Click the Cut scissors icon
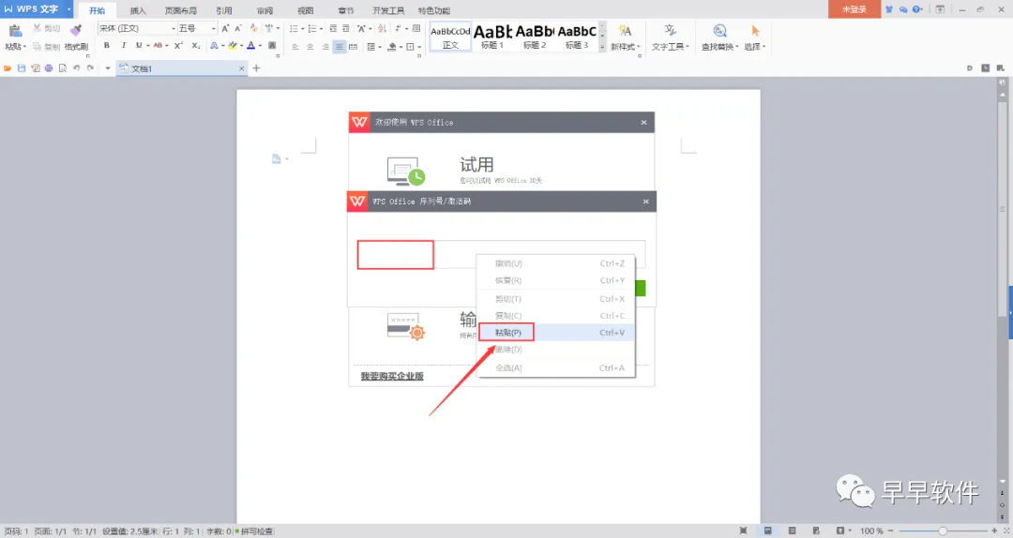 (x=37, y=28)
